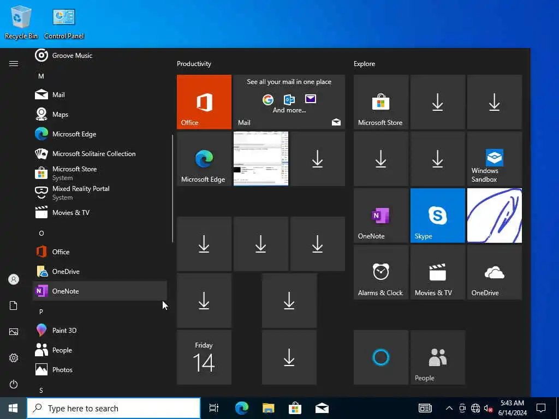
Task: Open Paint 3D
Action: [x=100, y=330]
